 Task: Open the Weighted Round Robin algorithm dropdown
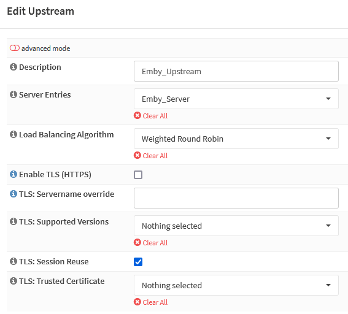coord(236,139)
